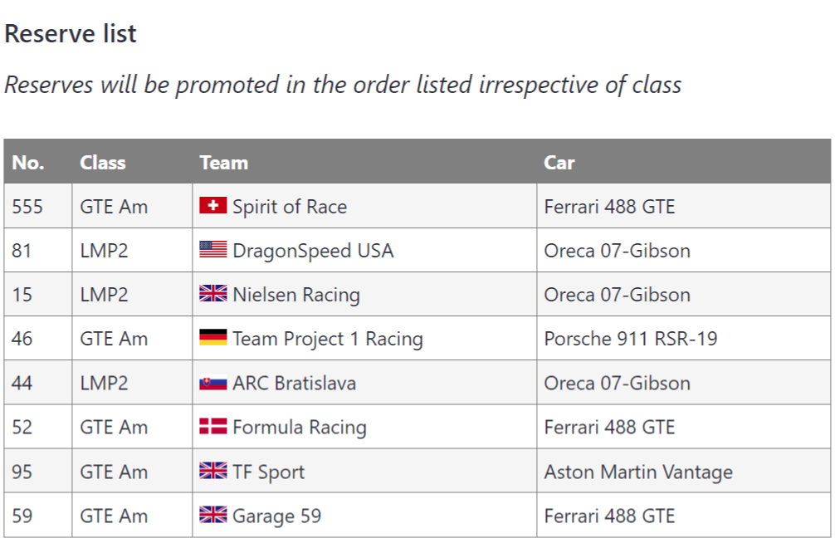This screenshot has height=548, width=835.
Task: Click the UK flag beside TF Sport
Action: click(x=213, y=470)
